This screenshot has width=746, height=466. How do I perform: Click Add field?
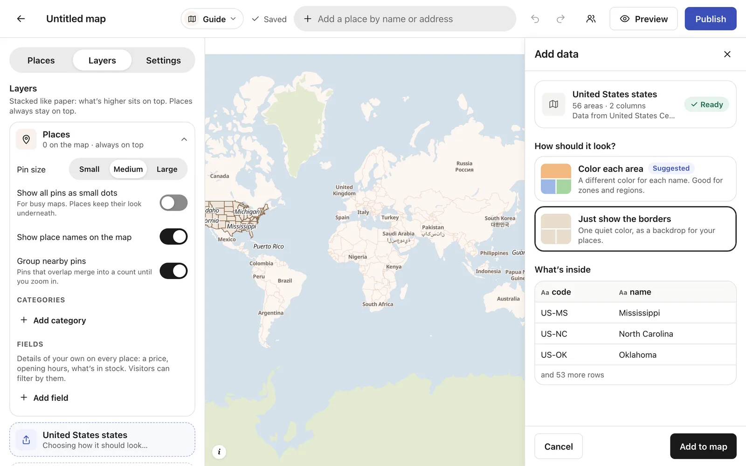[44, 397]
